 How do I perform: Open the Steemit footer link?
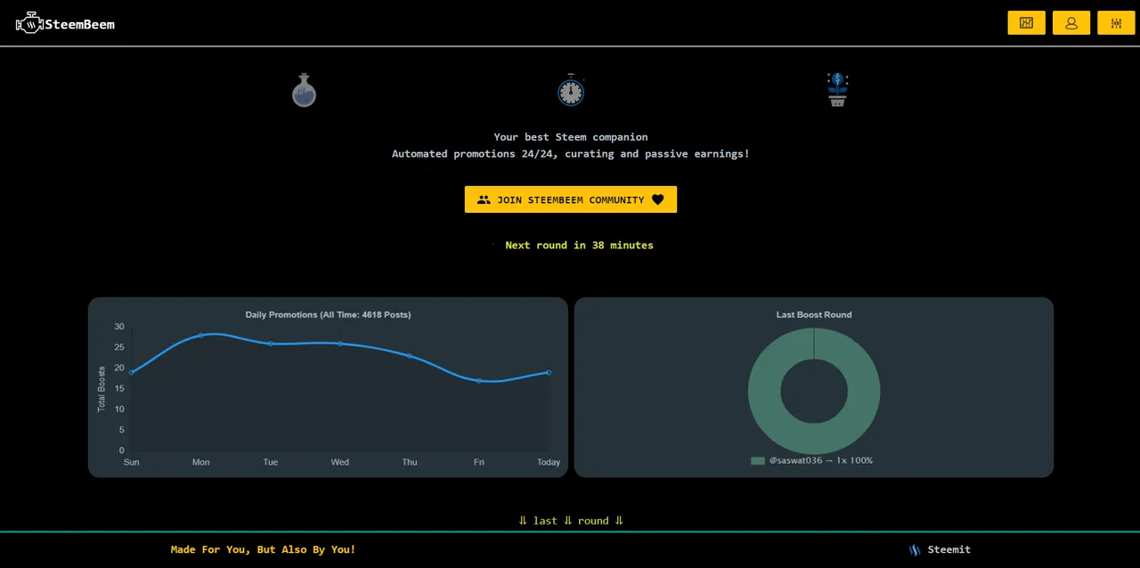940,549
